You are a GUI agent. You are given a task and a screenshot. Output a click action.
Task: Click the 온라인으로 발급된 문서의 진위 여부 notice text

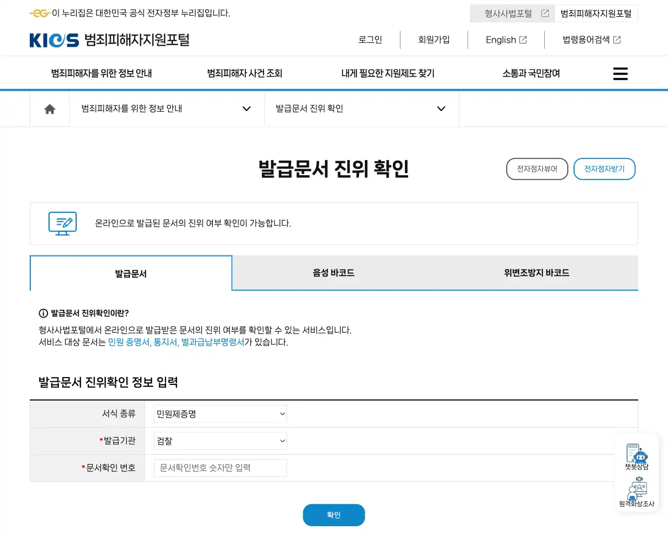193,223
